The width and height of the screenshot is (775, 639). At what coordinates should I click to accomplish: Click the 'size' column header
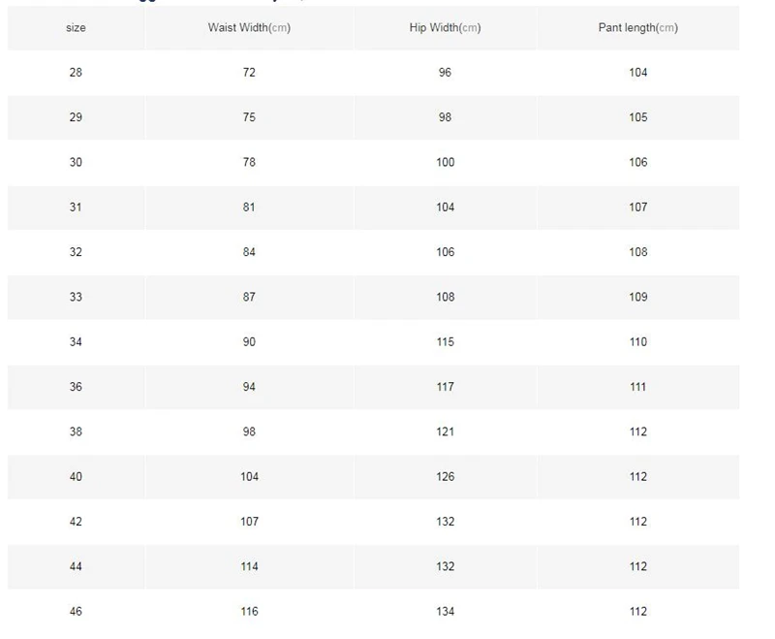[x=76, y=28]
